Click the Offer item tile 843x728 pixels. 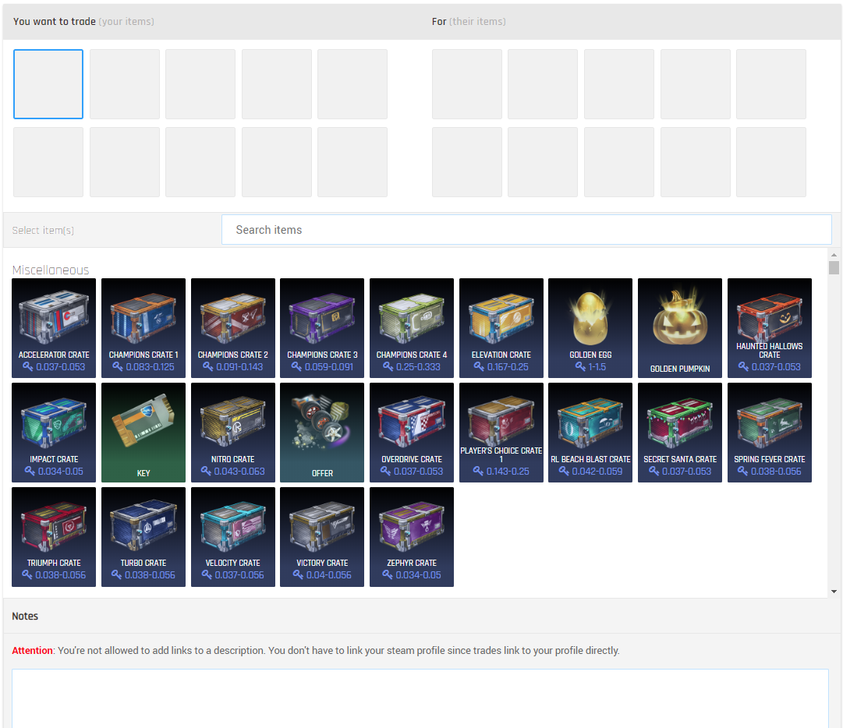coord(322,432)
